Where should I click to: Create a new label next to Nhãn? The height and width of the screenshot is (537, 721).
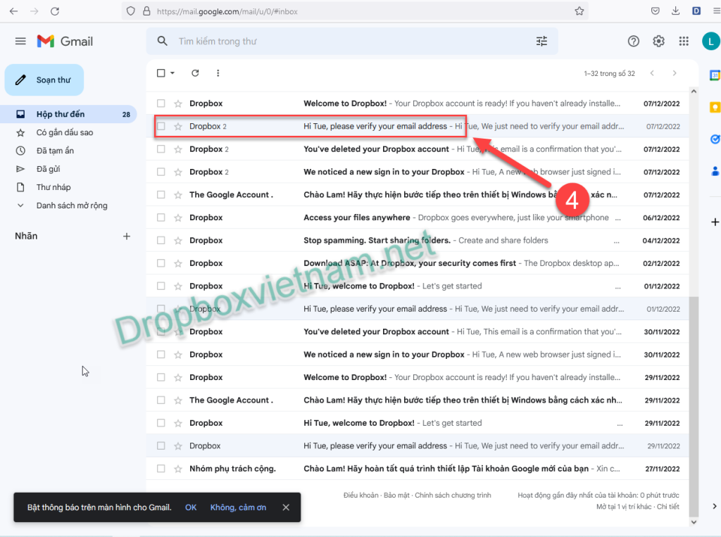[127, 236]
